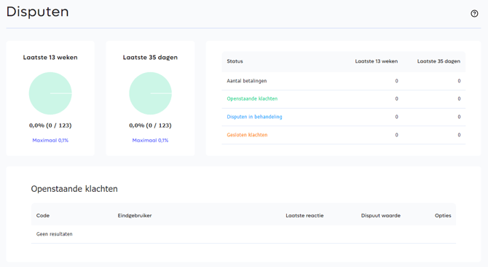Click Laatste 13 weken card title
The width and height of the screenshot is (488, 267).
[50, 58]
